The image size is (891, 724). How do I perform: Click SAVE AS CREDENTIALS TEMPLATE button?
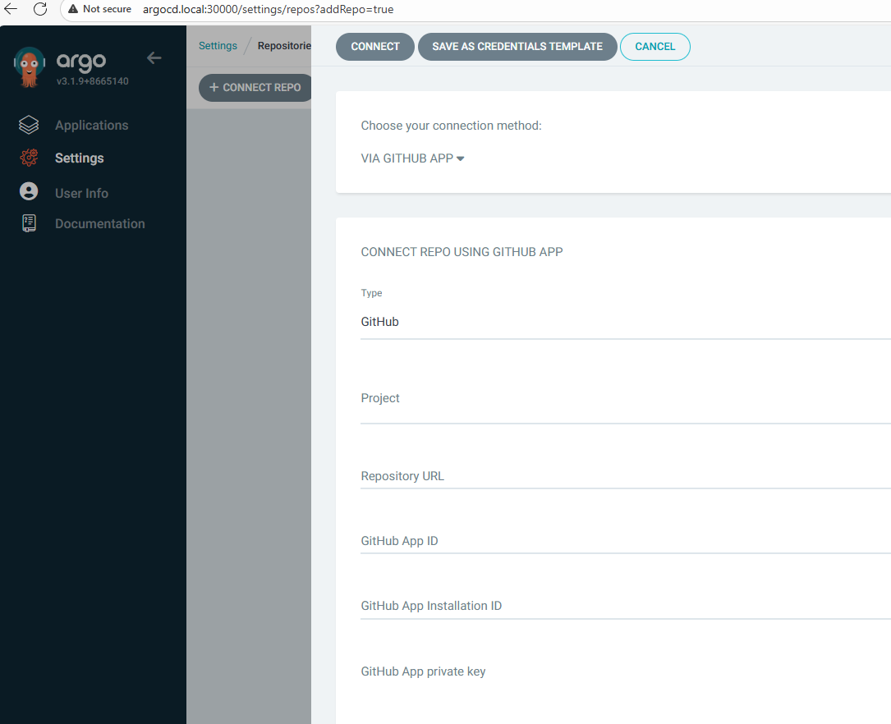point(517,47)
